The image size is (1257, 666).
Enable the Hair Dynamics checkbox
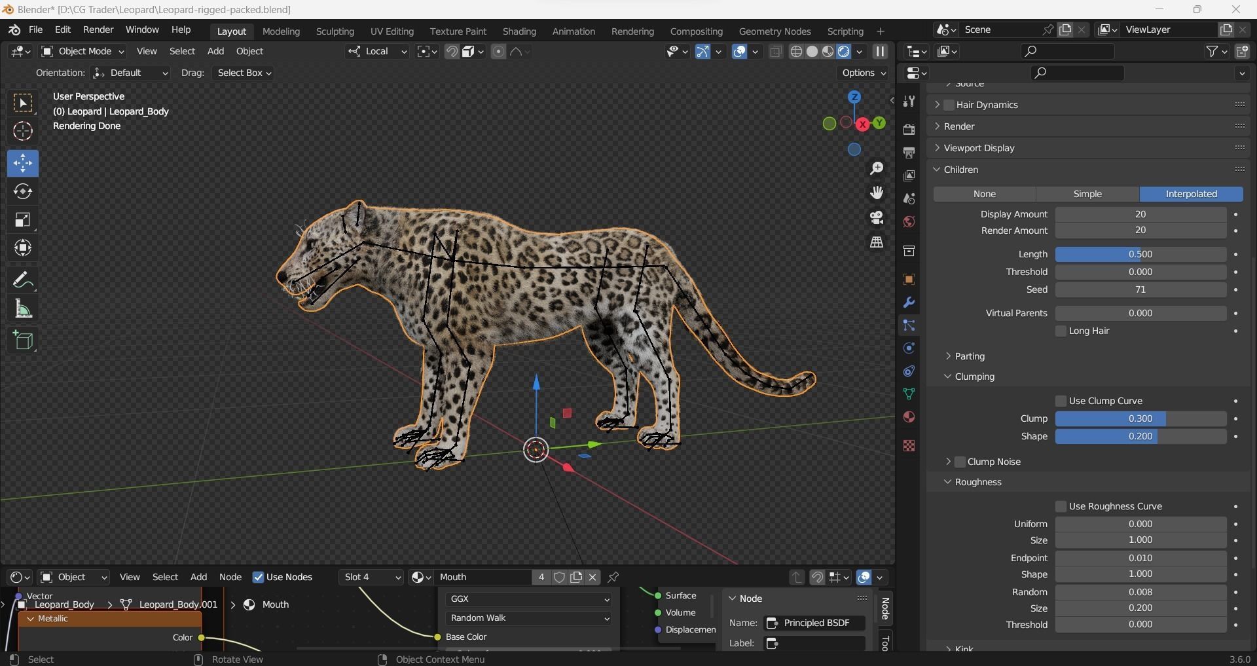click(x=949, y=105)
